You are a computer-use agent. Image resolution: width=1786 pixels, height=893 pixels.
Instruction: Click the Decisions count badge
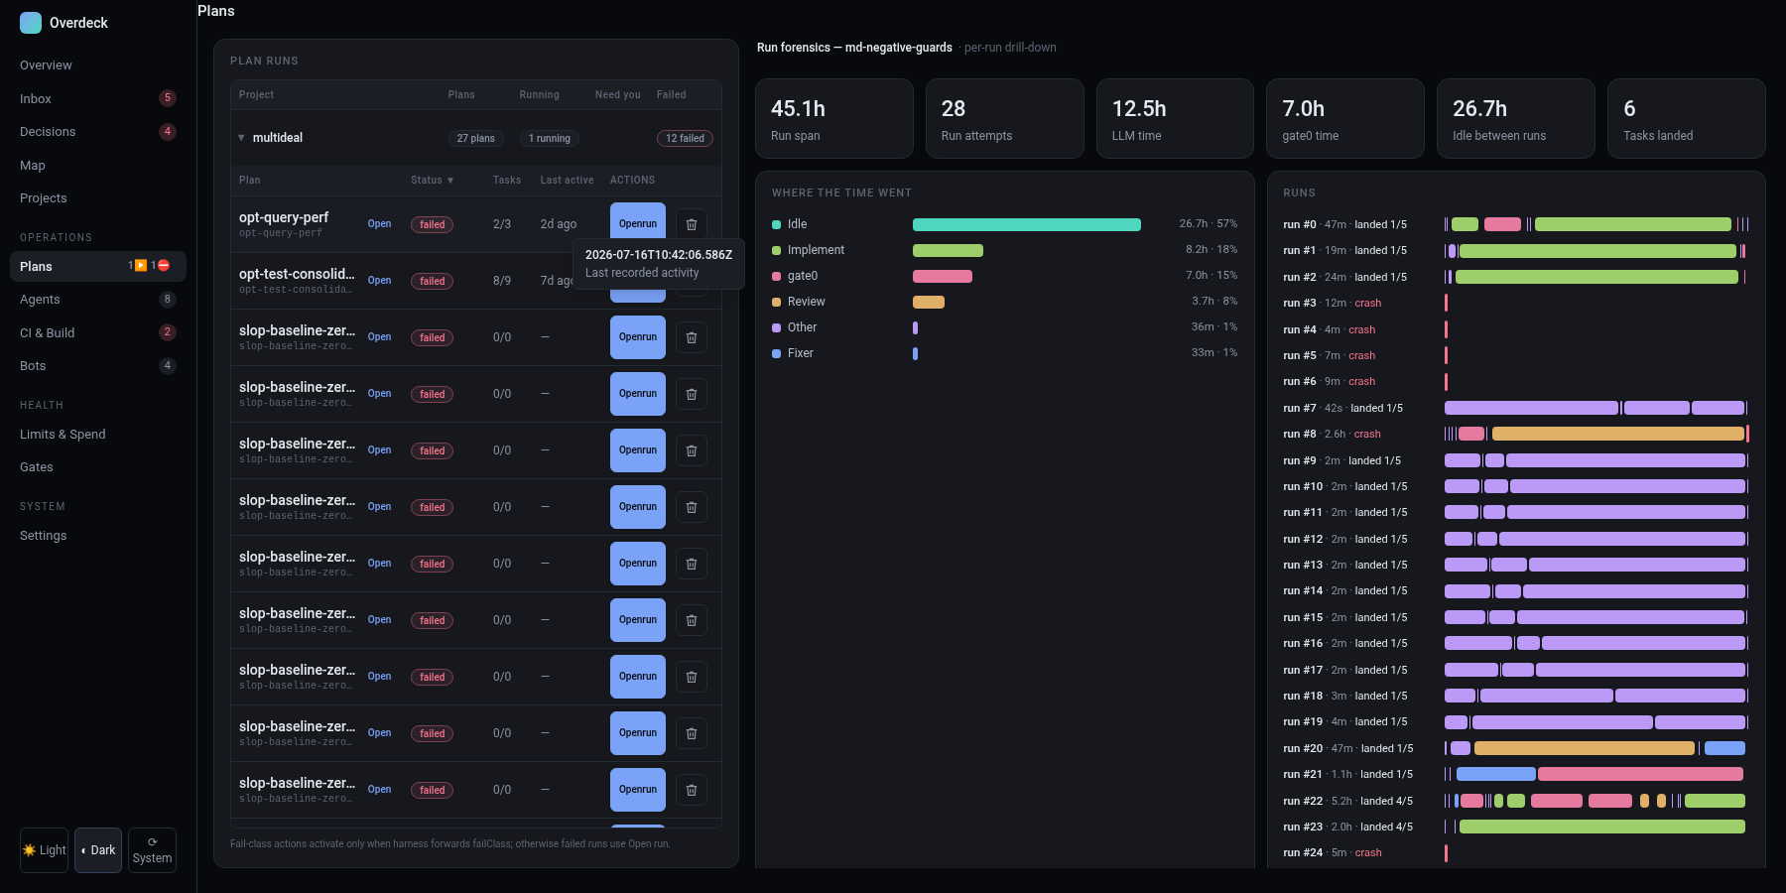(x=168, y=131)
